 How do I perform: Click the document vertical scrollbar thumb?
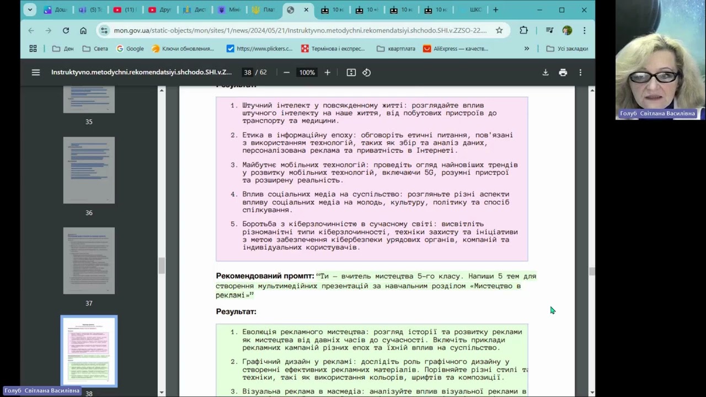tap(592, 271)
